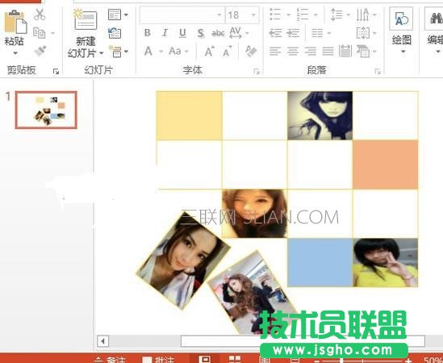Switch to Normal view
Viewport: 443px width, 363px height.
click(204, 359)
